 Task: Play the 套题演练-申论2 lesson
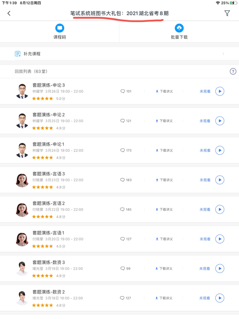pyautogui.click(x=220, y=121)
